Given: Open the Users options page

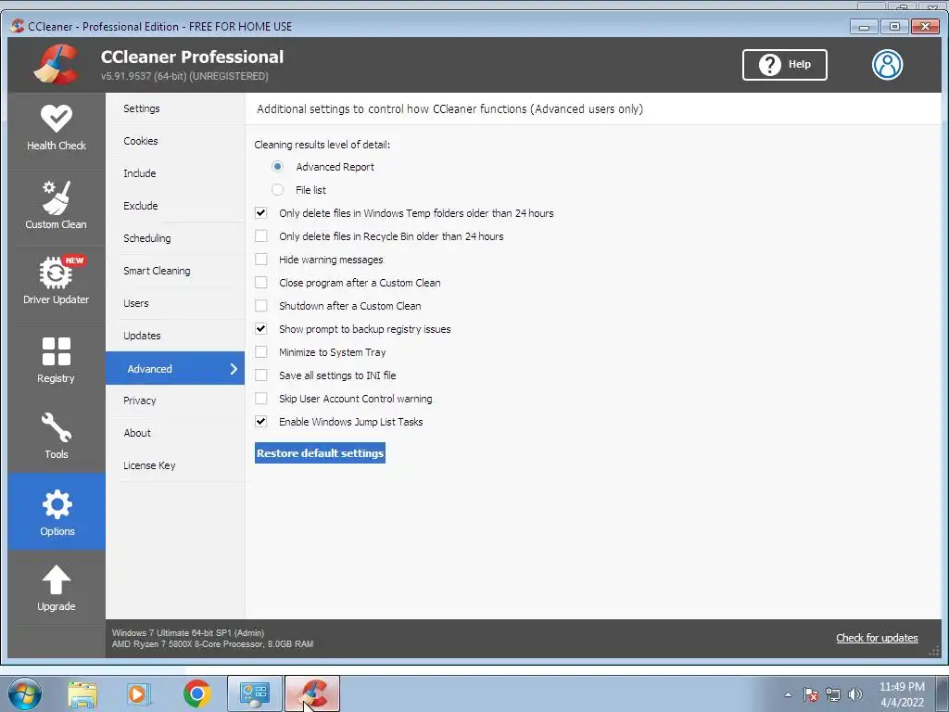Looking at the screenshot, I should (175, 303).
